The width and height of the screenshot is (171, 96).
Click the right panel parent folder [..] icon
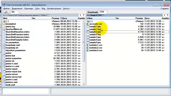[x=88, y=21]
